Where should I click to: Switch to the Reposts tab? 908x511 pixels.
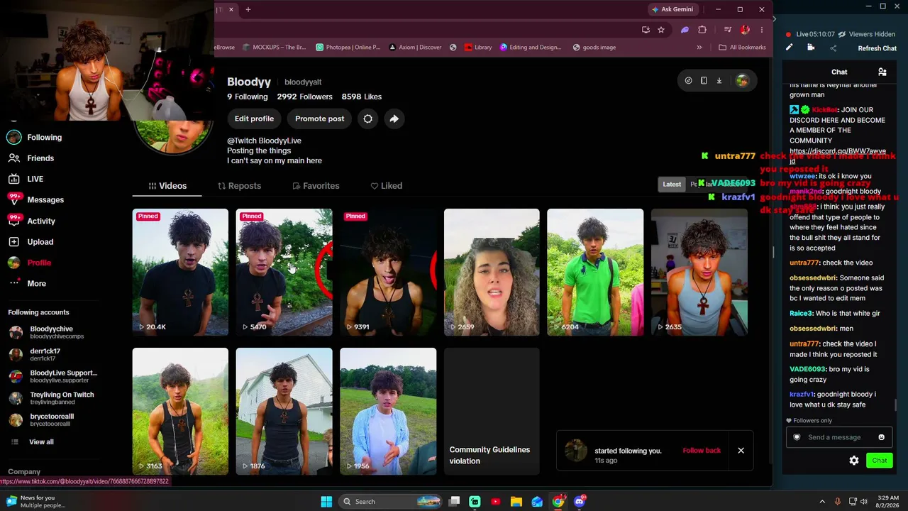click(x=239, y=186)
